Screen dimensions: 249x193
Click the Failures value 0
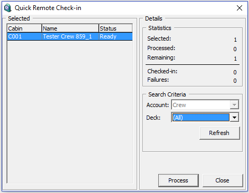click(235, 81)
